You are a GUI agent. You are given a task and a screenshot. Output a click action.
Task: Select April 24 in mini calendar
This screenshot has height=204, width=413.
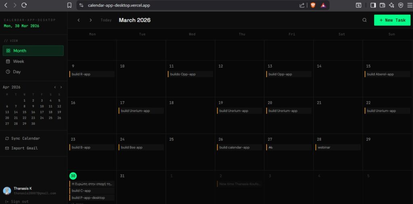(x=42, y=118)
